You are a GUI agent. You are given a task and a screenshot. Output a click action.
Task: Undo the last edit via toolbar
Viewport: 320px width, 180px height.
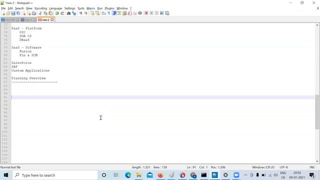tap(57, 13)
